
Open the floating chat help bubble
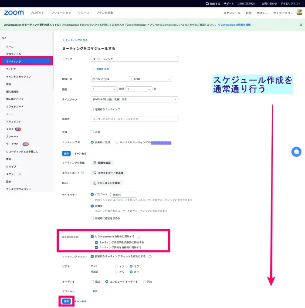[x=296, y=152]
